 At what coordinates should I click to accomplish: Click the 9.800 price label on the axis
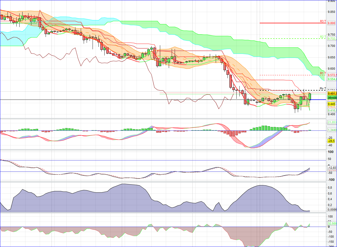(x=331, y=23)
